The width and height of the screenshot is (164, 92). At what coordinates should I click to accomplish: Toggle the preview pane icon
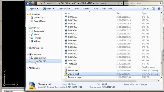(x=153, y=9)
